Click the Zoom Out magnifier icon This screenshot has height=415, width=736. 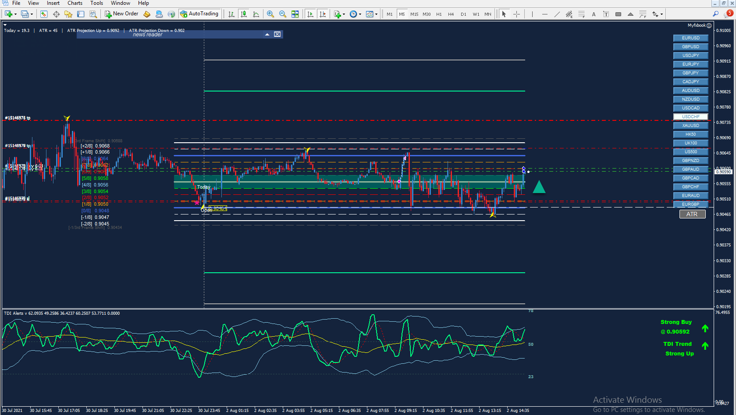283,14
